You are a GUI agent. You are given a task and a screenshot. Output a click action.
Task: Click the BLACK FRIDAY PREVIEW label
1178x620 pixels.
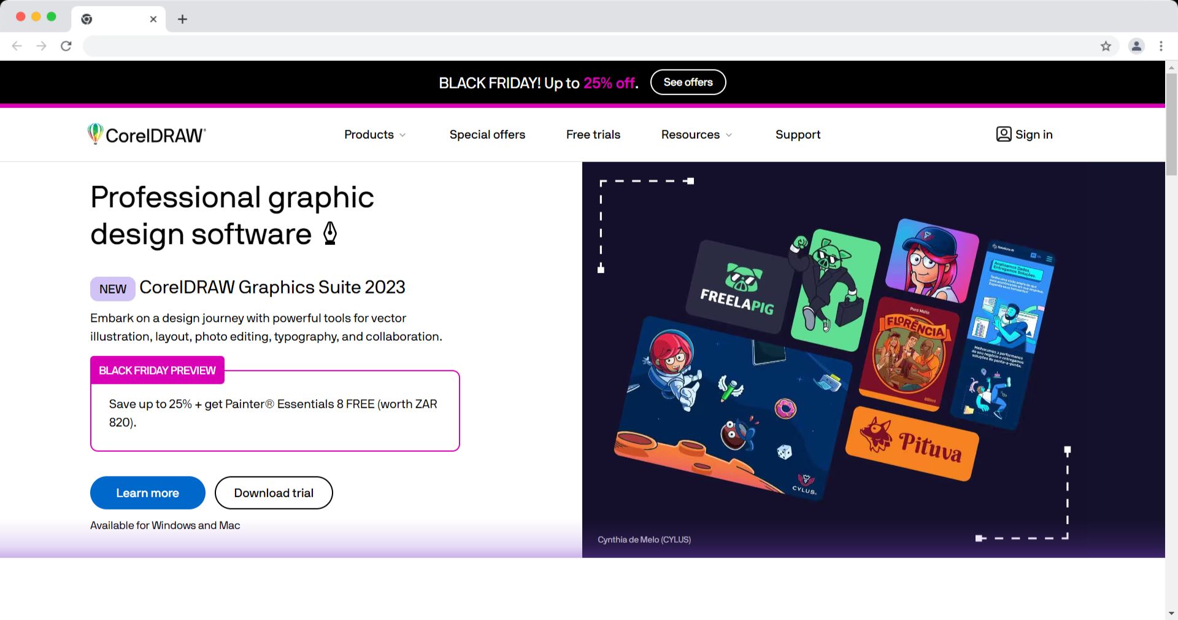(x=157, y=370)
